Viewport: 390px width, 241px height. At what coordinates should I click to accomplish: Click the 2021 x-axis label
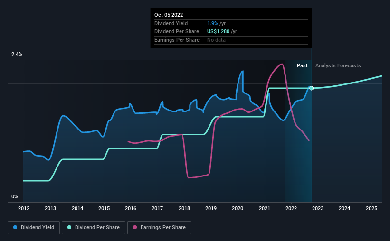tap(265, 208)
